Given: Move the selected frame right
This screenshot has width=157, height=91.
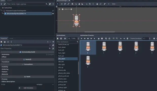Looking at the screenshot, I should 124,38.
